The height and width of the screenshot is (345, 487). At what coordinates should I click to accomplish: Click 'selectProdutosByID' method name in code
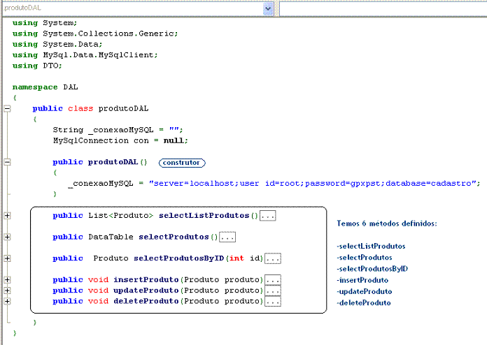[x=179, y=258]
